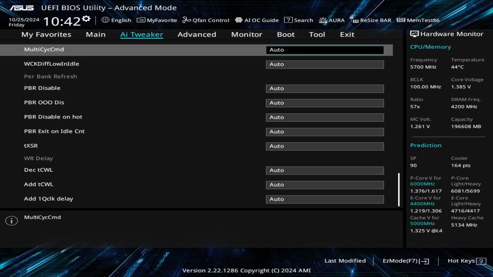Launch the AI OC Guide
Viewport: 493px width, 277px height.
(257, 20)
